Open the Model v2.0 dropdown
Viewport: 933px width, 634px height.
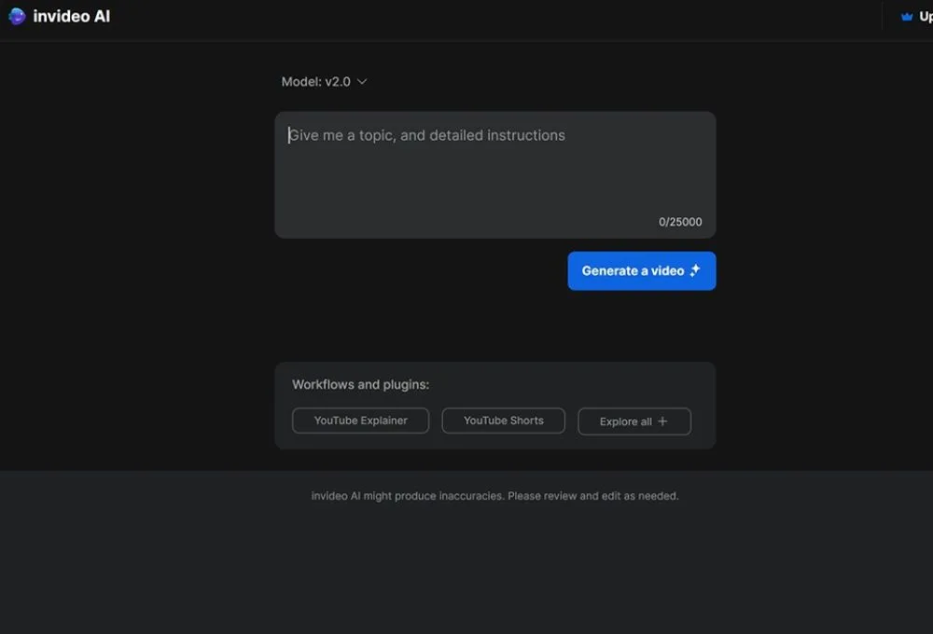(325, 82)
